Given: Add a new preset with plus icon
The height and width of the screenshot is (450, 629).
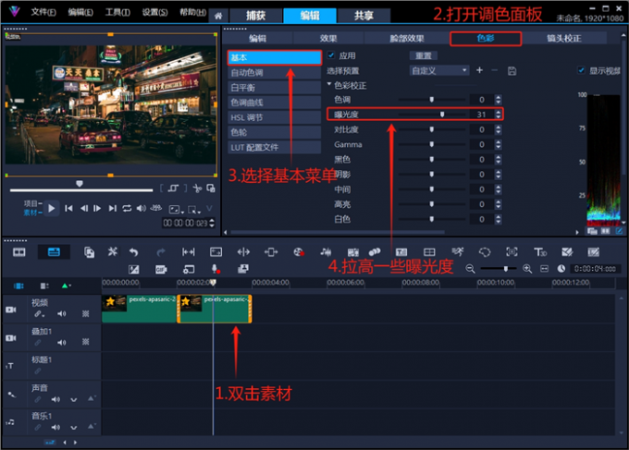Looking at the screenshot, I should coord(479,70).
